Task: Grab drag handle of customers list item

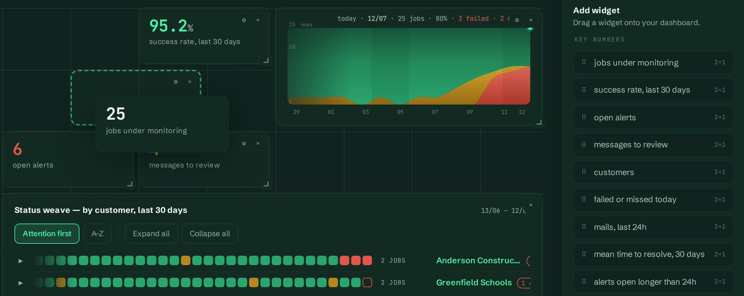Action: [x=584, y=172]
